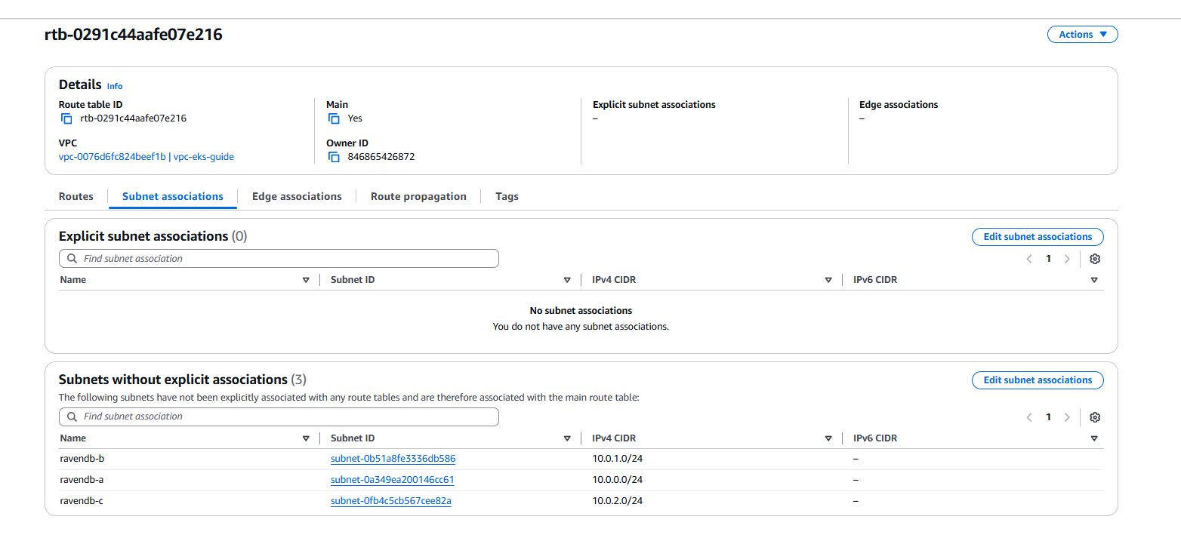The width and height of the screenshot is (1181, 541).
Task: Copy the Main value Yes
Action: coord(334,118)
